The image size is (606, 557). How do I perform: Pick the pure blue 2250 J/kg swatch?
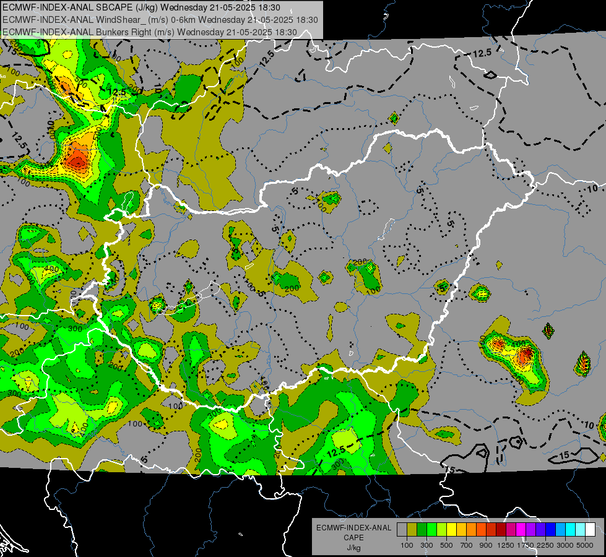[x=551, y=530]
